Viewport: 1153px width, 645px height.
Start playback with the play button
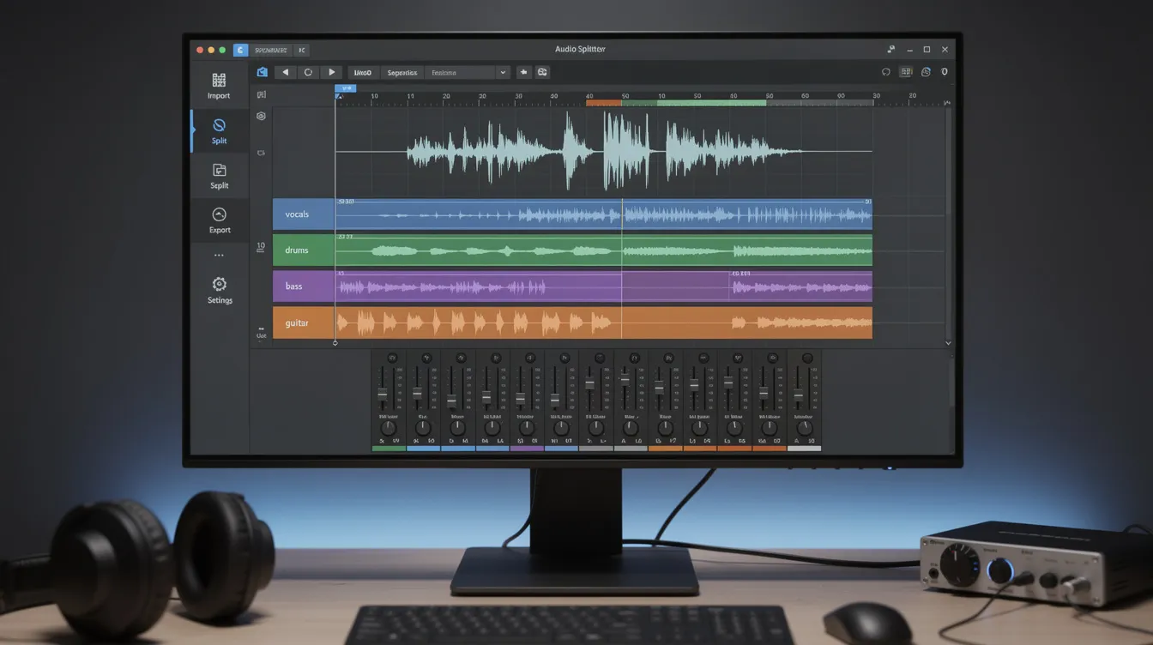click(331, 72)
